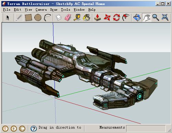Open the Tools menu

65,10
